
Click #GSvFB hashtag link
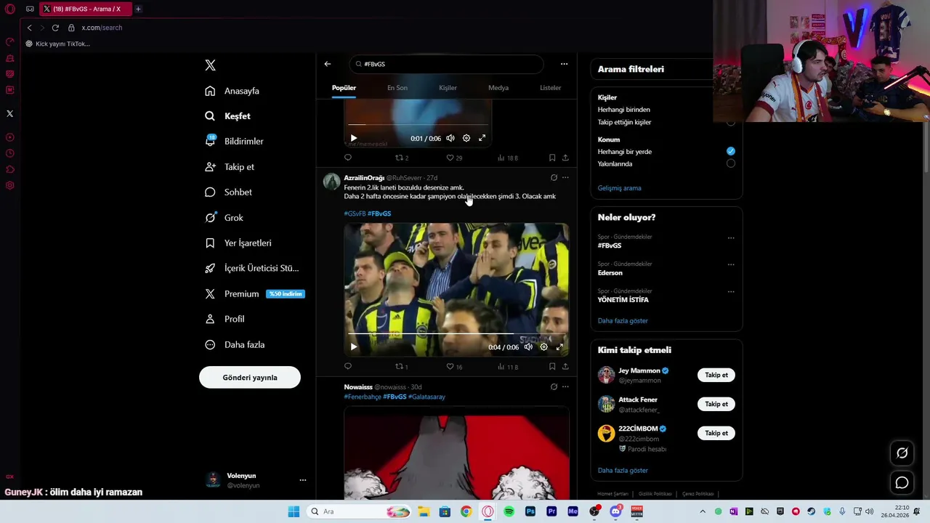[355, 214]
